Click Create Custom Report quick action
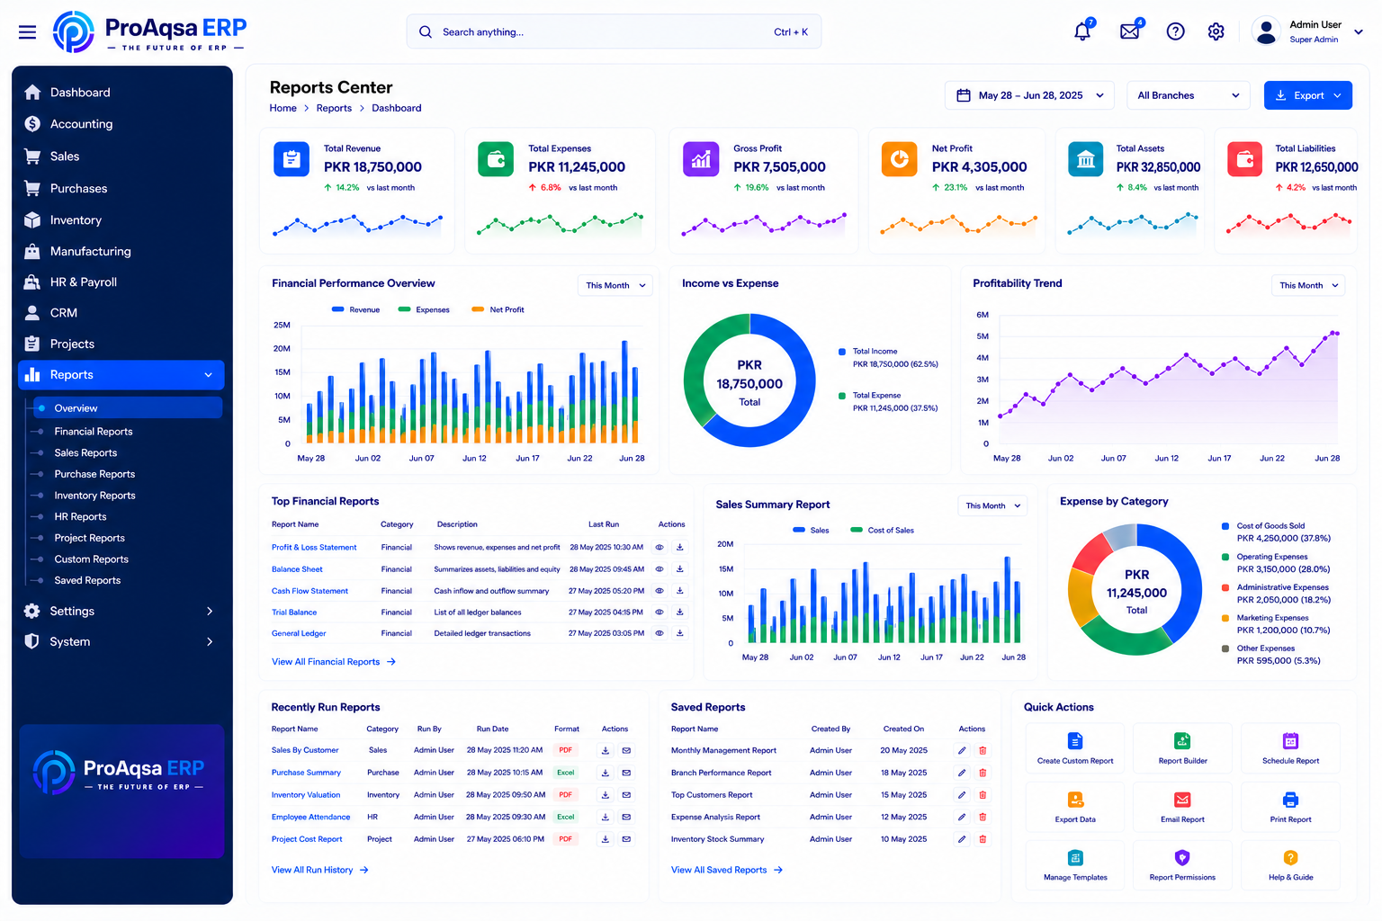 click(x=1075, y=749)
